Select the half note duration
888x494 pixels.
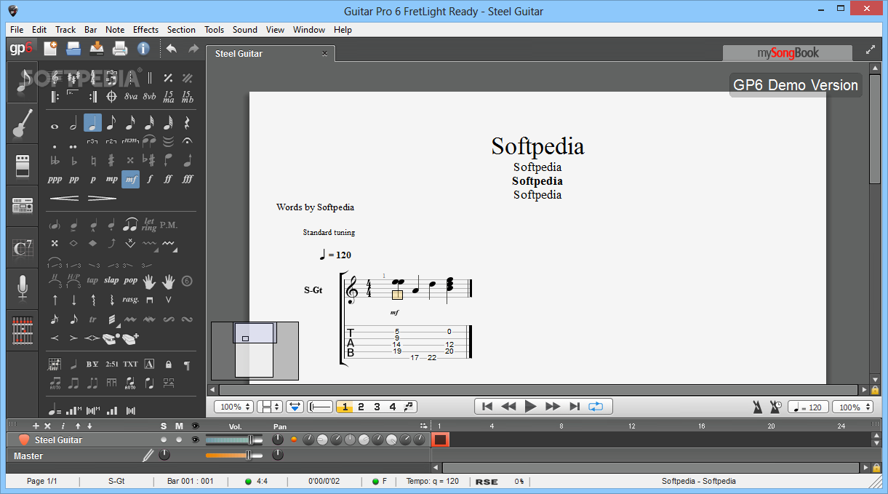[73, 124]
